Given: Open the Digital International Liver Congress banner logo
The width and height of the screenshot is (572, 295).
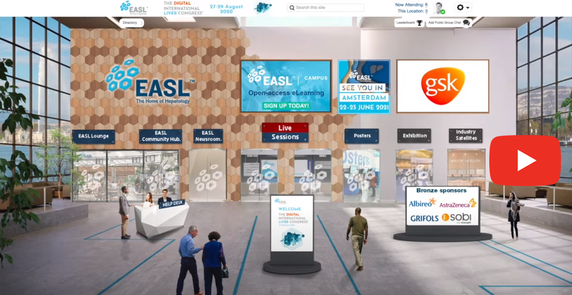Looking at the screenshot, I should pos(183,8).
